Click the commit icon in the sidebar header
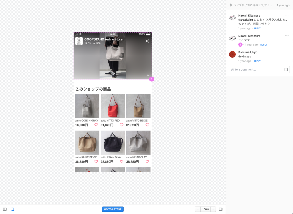The width and height of the screenshot is (293, 214). [231, 5]
